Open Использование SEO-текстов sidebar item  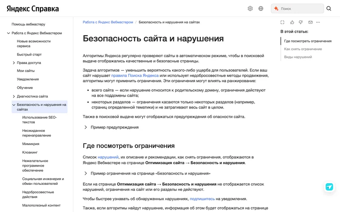[40, 120]
